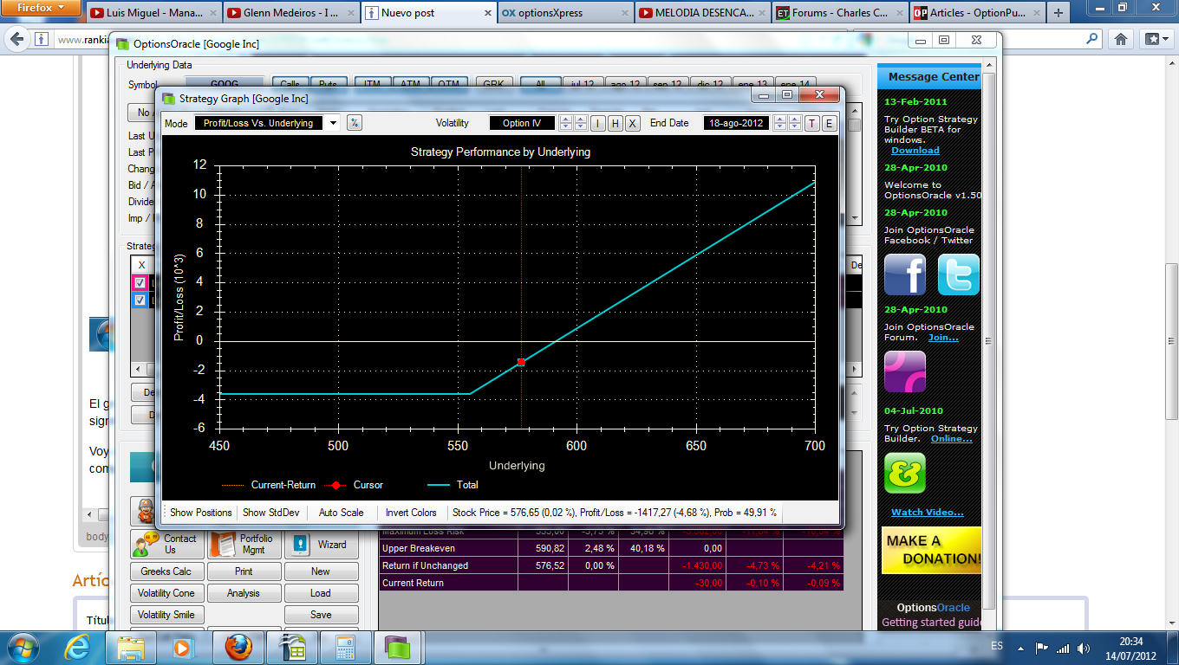Click the Load button
This screenshot has width=1179, height=665.
(321, 593)
